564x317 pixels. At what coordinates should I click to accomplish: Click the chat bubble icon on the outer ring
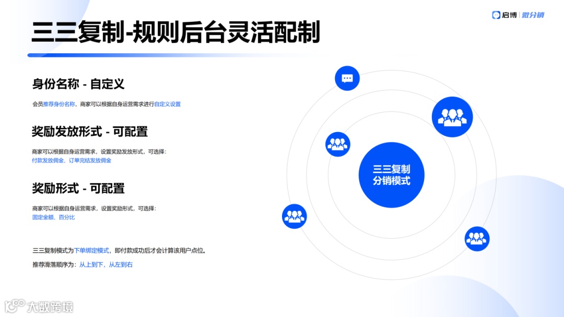[347, 78]
